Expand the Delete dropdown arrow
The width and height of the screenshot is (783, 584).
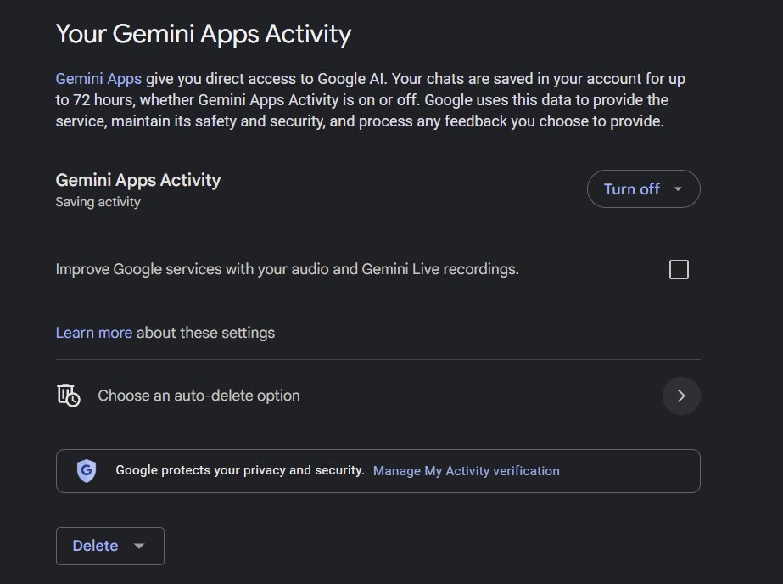pos(139,546)
